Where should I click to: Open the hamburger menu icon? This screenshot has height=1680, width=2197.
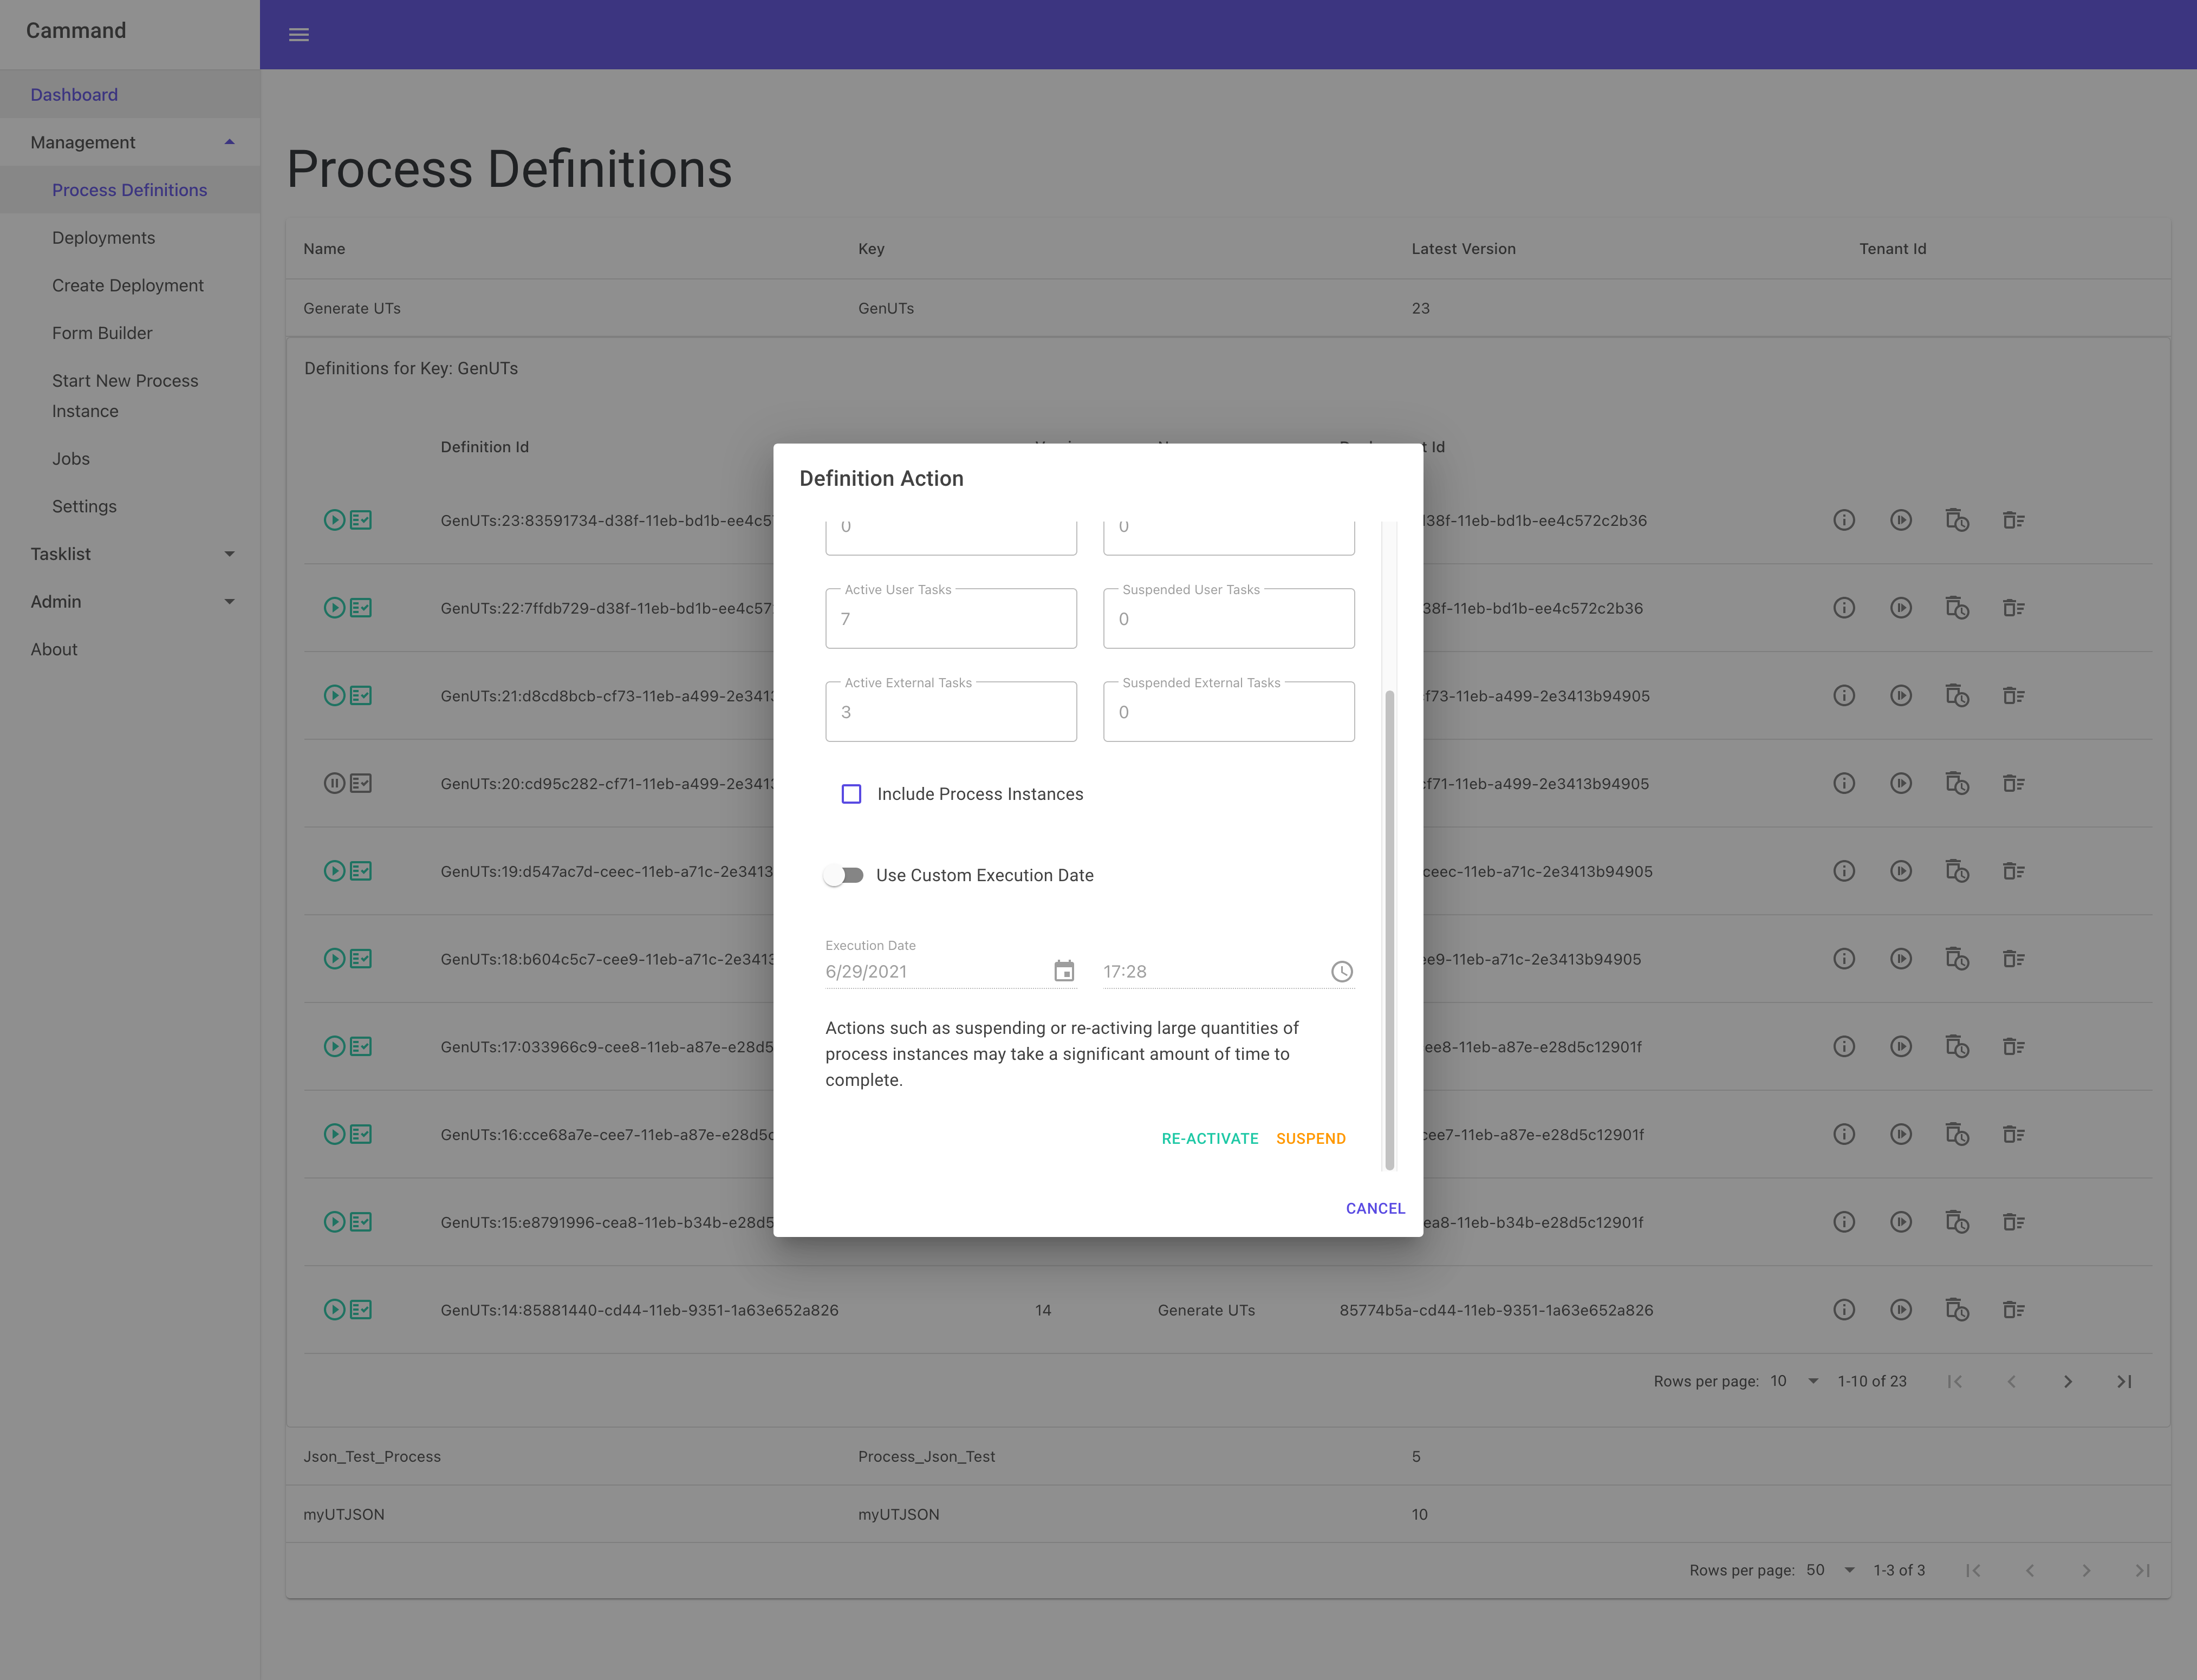coord(298,35)
